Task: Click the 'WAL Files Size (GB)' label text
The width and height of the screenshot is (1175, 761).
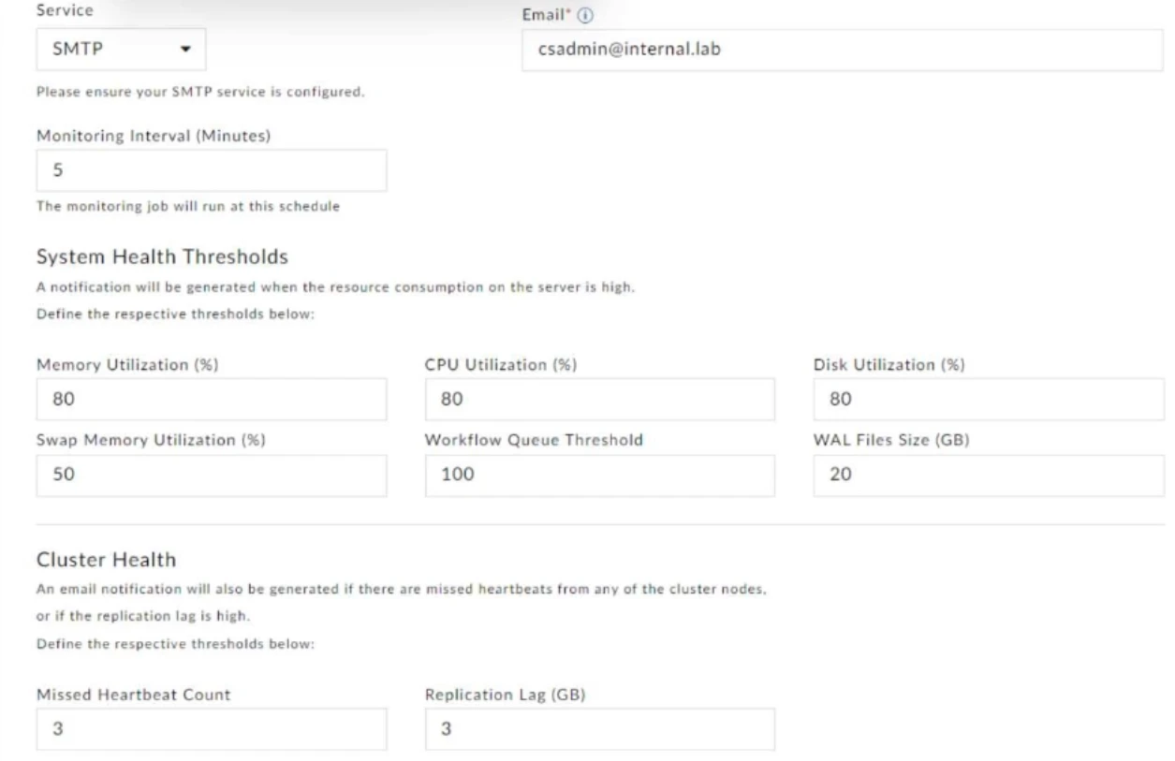Action: pyautogui.click(x=890, y=440)
